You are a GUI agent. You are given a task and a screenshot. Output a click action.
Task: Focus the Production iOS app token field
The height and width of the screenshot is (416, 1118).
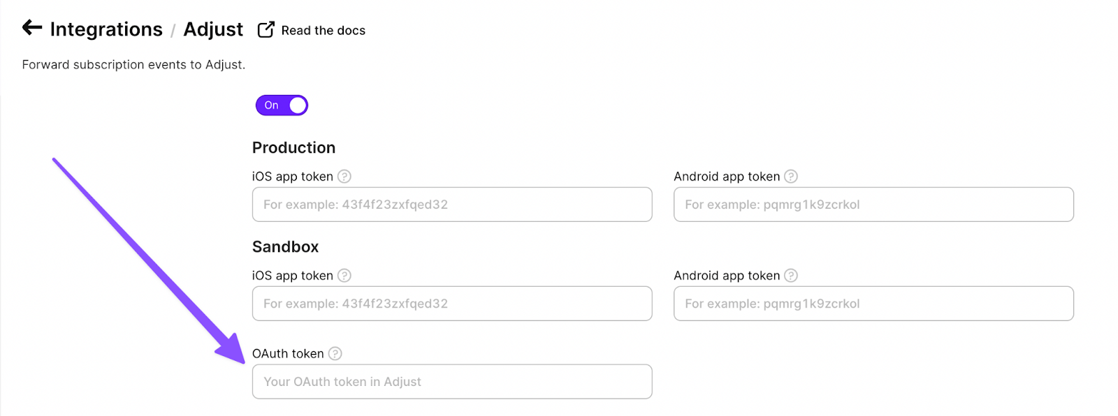coord(452,205)
